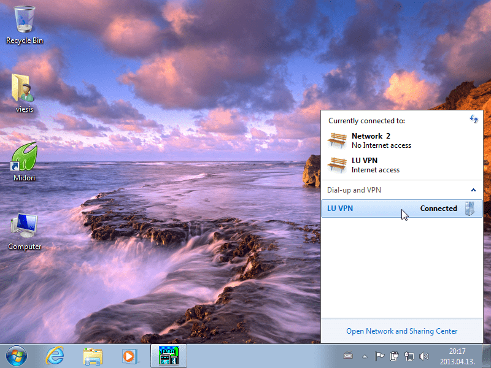Open the volume speaker tray icon
This screenshot has width=491, height=368.
(423, 356)
